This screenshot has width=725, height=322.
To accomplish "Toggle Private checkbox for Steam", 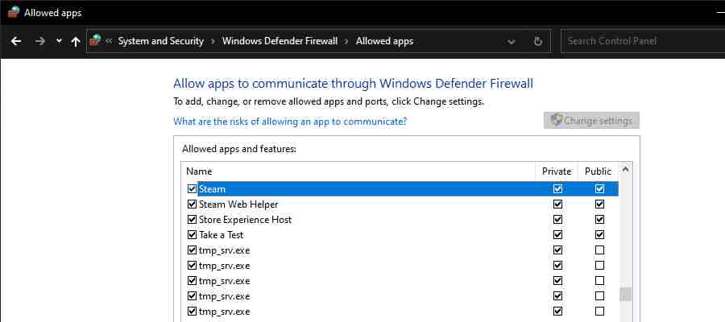I will (x=557, y=188).
